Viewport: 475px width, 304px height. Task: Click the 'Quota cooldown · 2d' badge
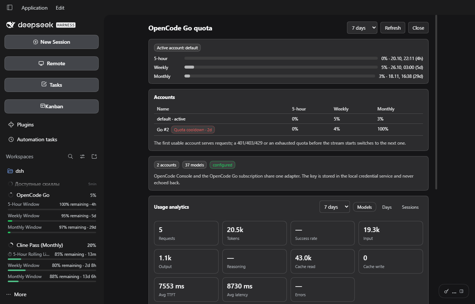tap(193, 129)
